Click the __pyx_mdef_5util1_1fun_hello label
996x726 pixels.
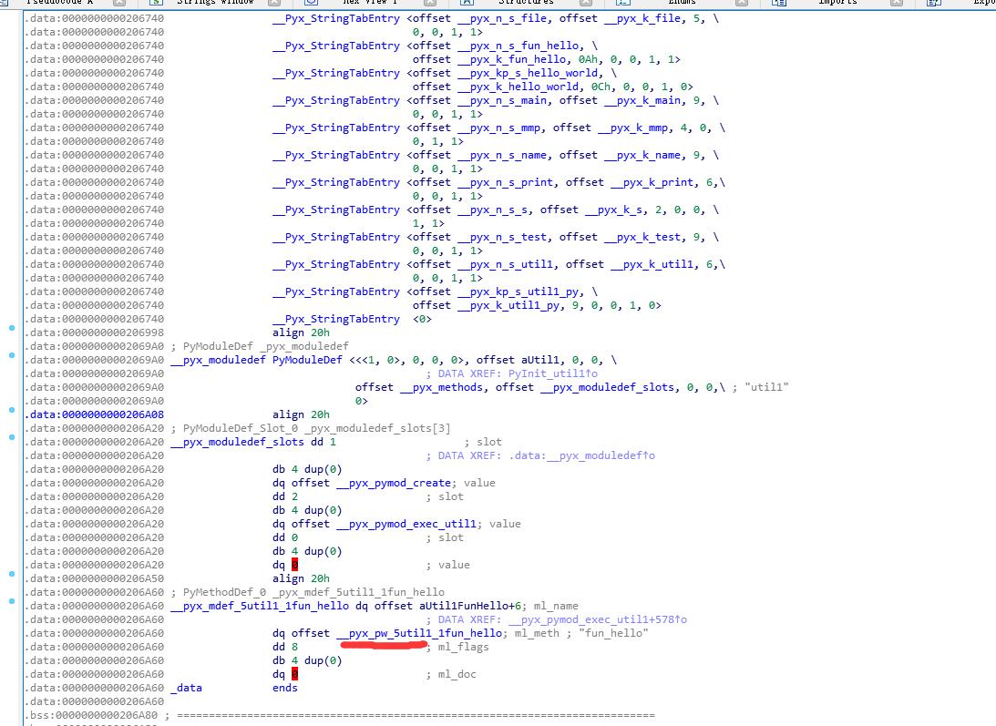[259, 606]
